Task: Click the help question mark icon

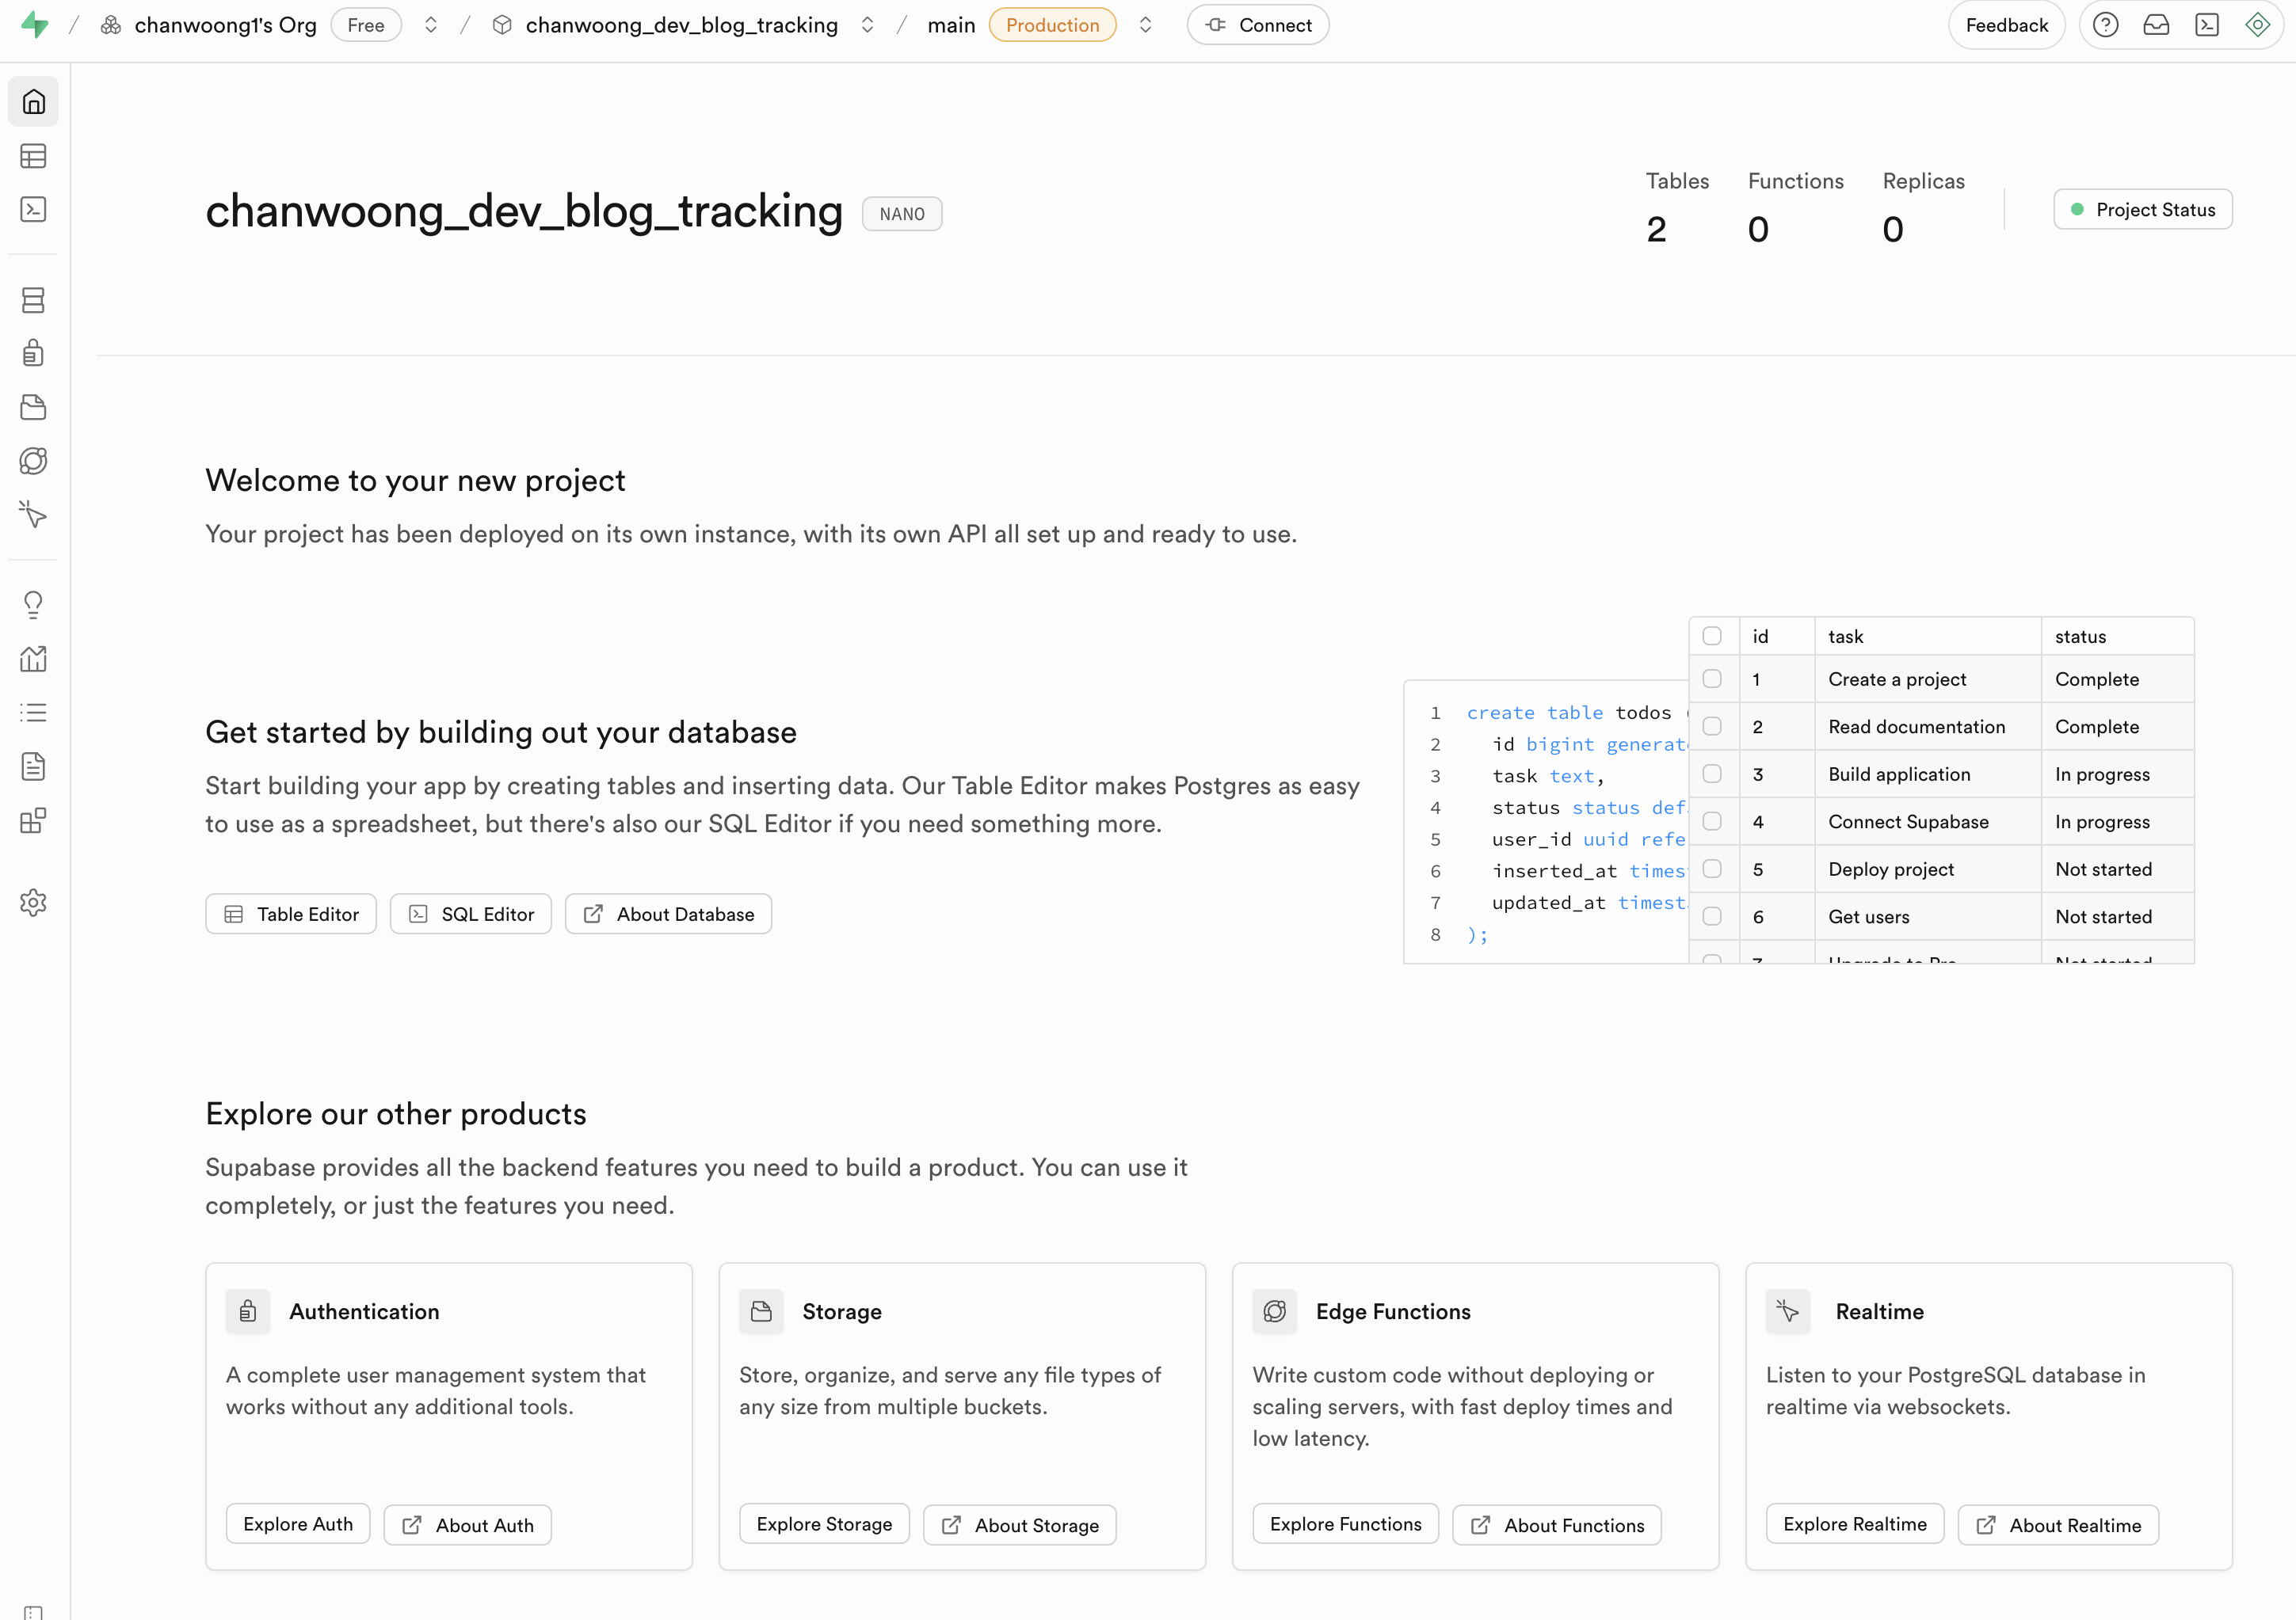Action: (x=2105, y=25)
